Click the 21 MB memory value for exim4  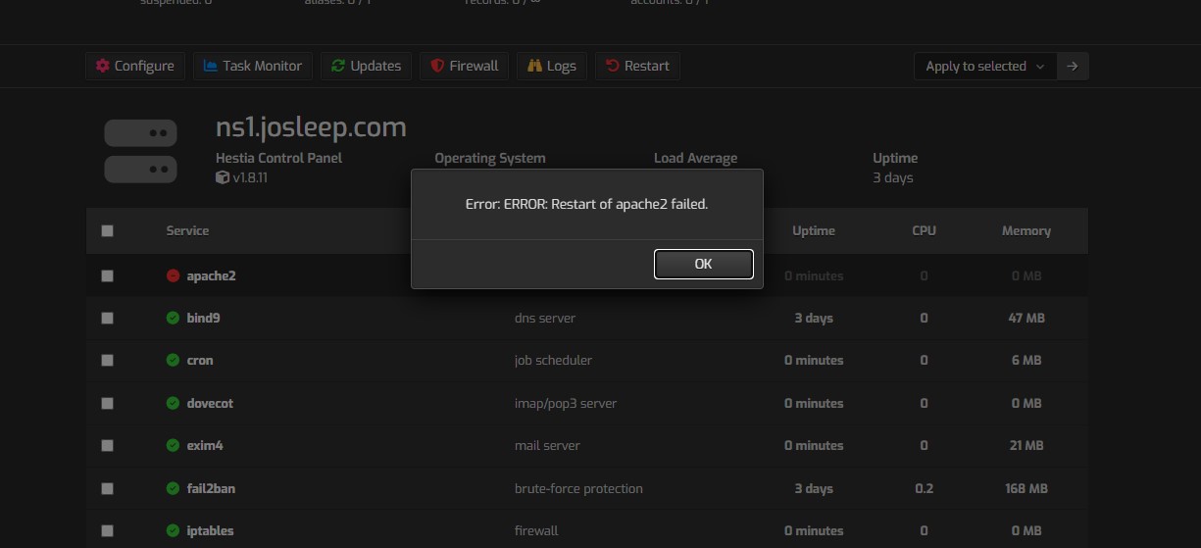[x=1026, y=445]
